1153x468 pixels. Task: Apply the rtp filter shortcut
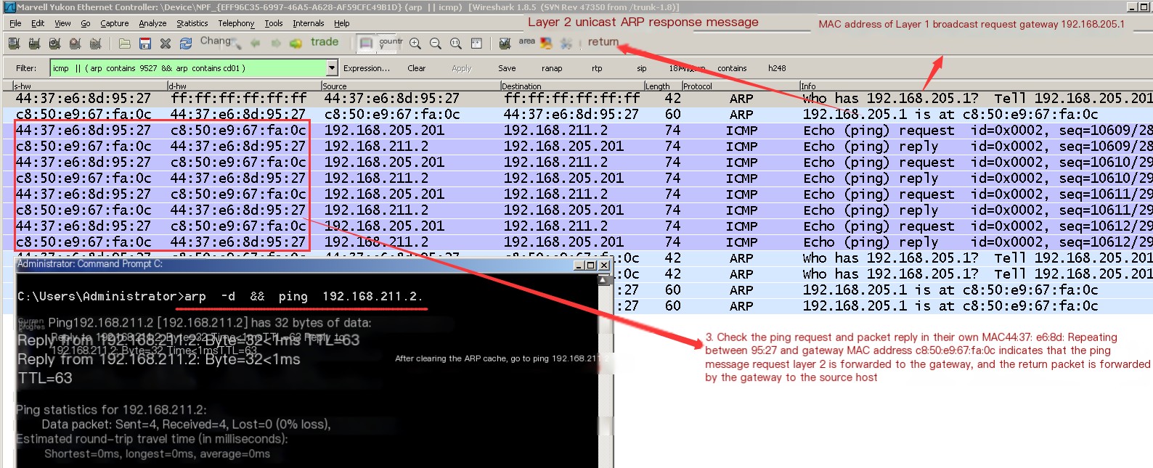(597, 68)
